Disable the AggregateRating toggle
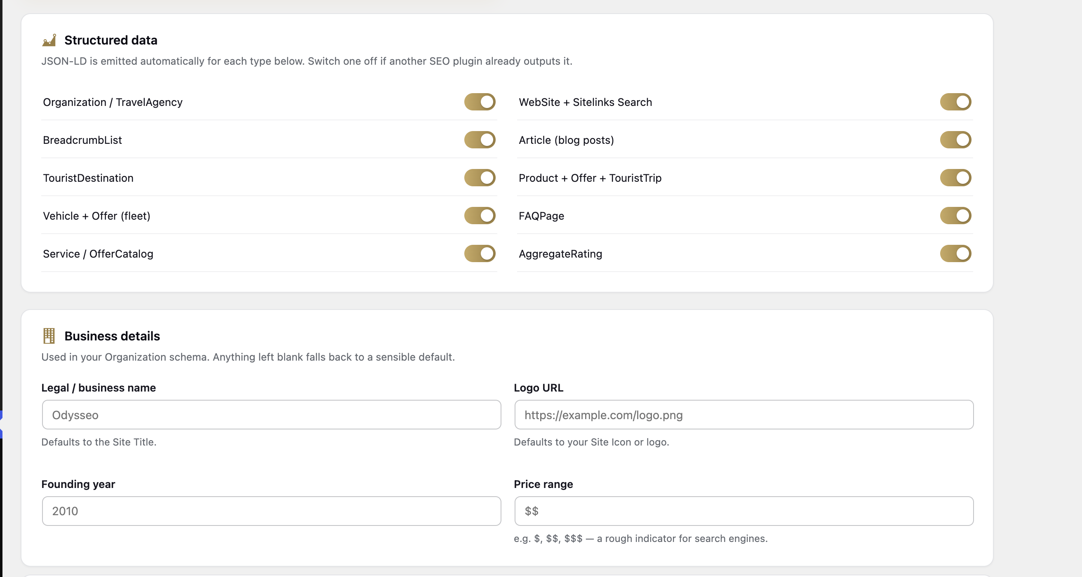Viewport: 1082px width, 577px height. (x=955, y=253)
